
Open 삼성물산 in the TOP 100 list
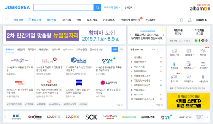[x=138, y=58]
